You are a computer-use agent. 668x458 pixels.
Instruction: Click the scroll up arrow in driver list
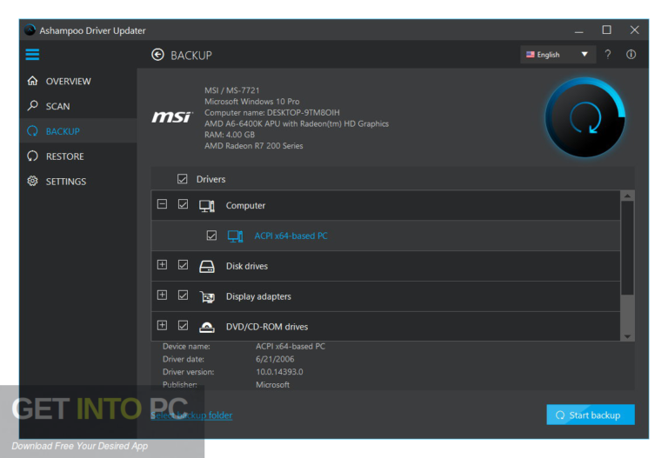click(627, 196)
